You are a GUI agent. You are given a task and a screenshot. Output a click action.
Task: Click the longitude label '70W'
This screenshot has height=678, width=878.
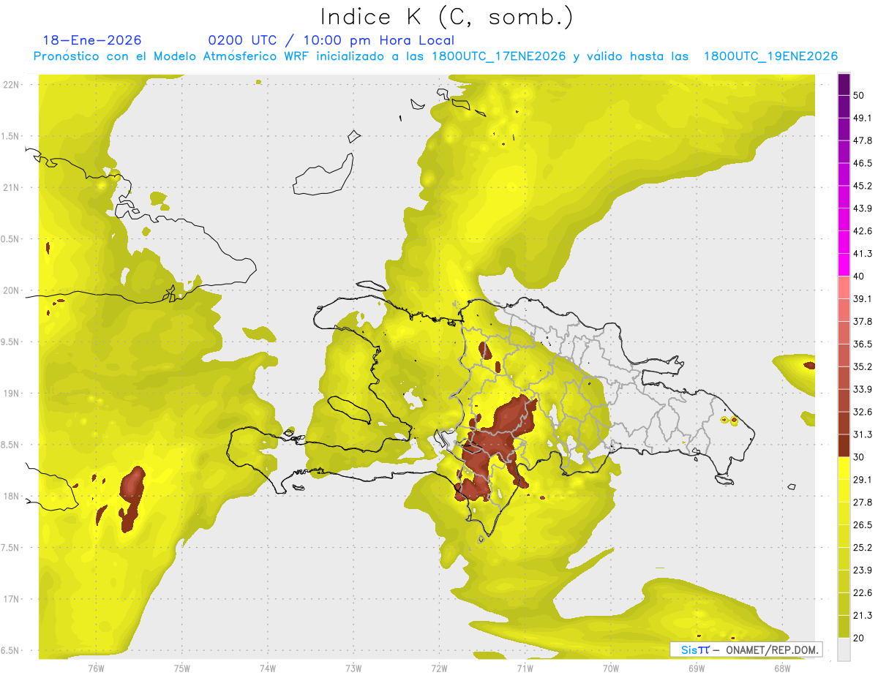coord(611,668)
